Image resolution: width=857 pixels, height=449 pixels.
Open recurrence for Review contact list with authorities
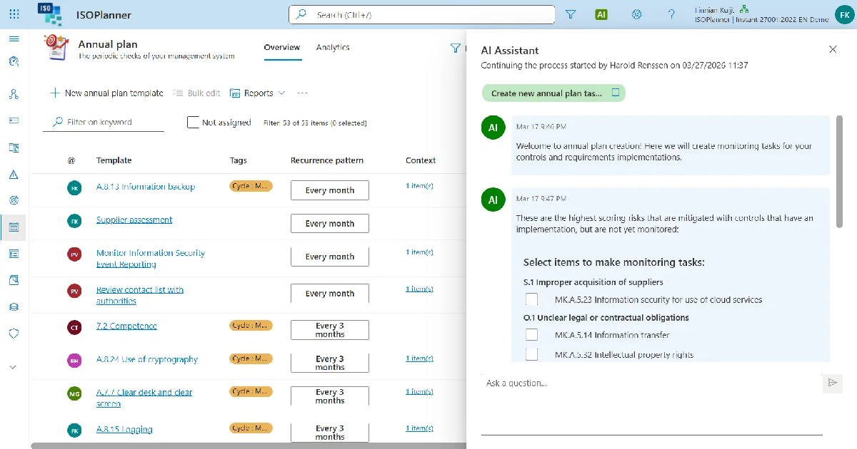(x=330, y=293)
